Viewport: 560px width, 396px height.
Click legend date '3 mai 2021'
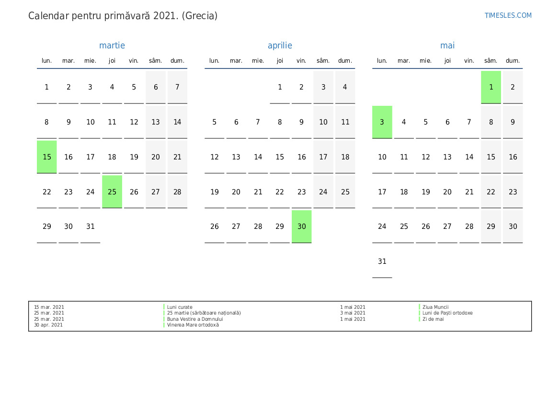[353, 313]
